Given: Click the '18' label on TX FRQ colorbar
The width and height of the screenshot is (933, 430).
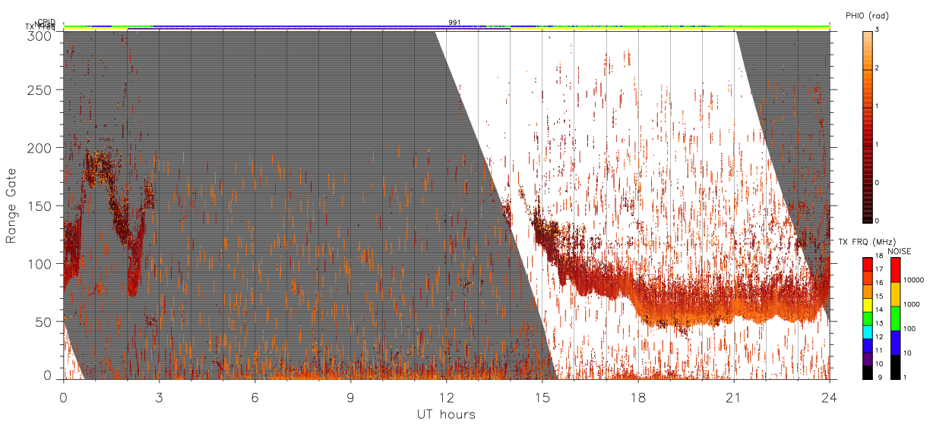Looking at the screenshot, I should (879, 256).
